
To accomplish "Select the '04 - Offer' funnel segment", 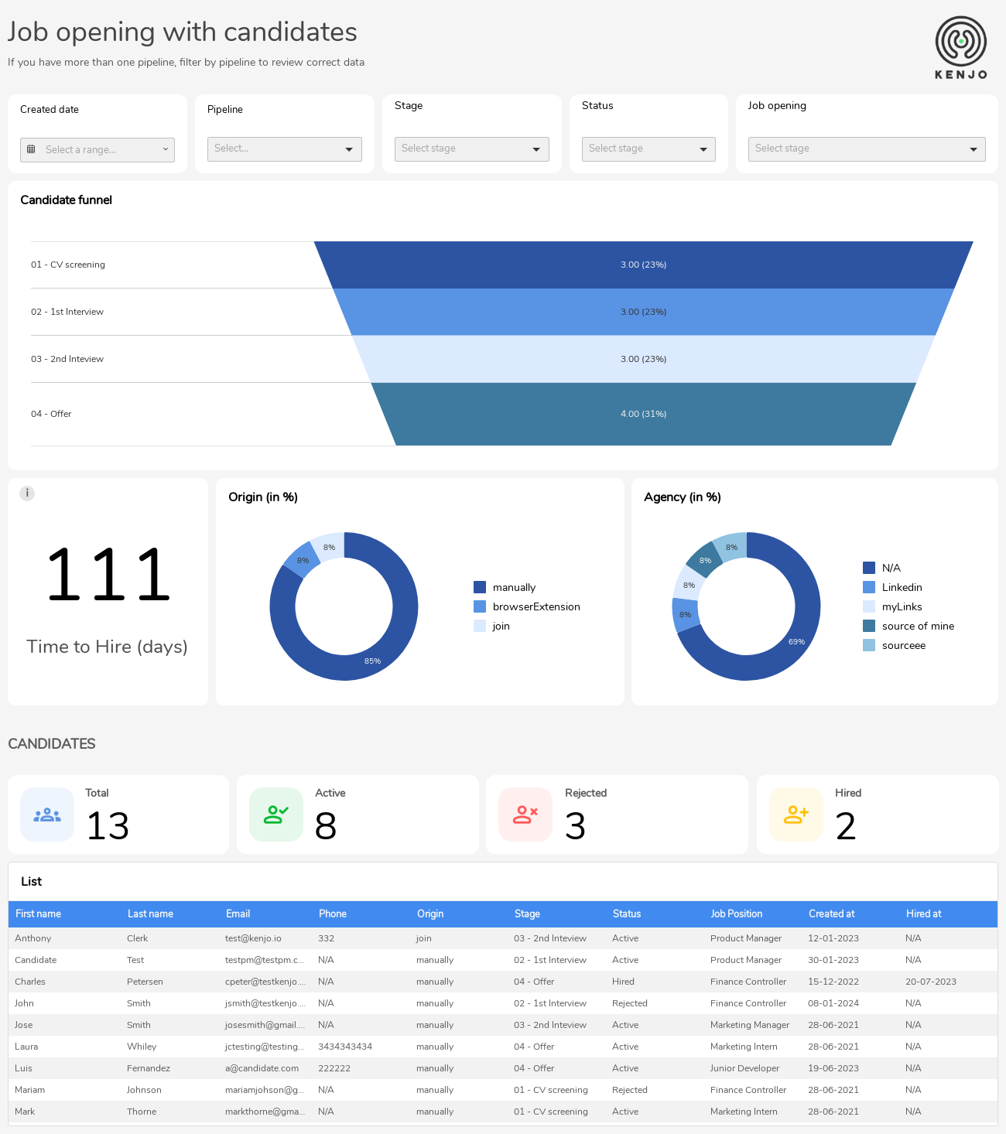I will click(642, 414).
